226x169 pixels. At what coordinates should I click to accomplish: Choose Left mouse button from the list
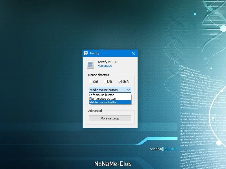pos(110,95)
